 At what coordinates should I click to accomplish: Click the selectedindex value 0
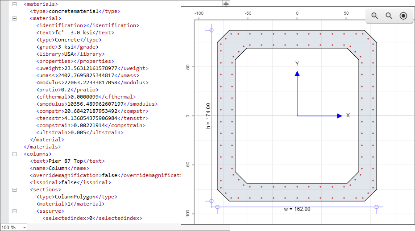tap(91, 219)
